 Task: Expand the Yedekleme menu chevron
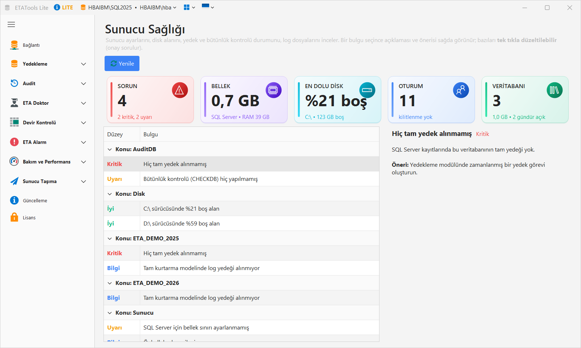tap(84, 64)
